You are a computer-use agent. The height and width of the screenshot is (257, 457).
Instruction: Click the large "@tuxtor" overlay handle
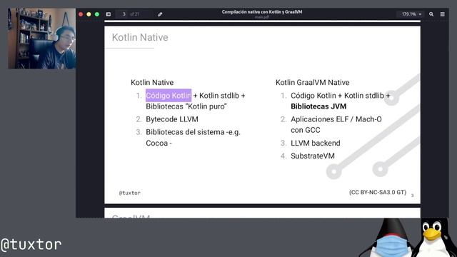coord(31,244)
